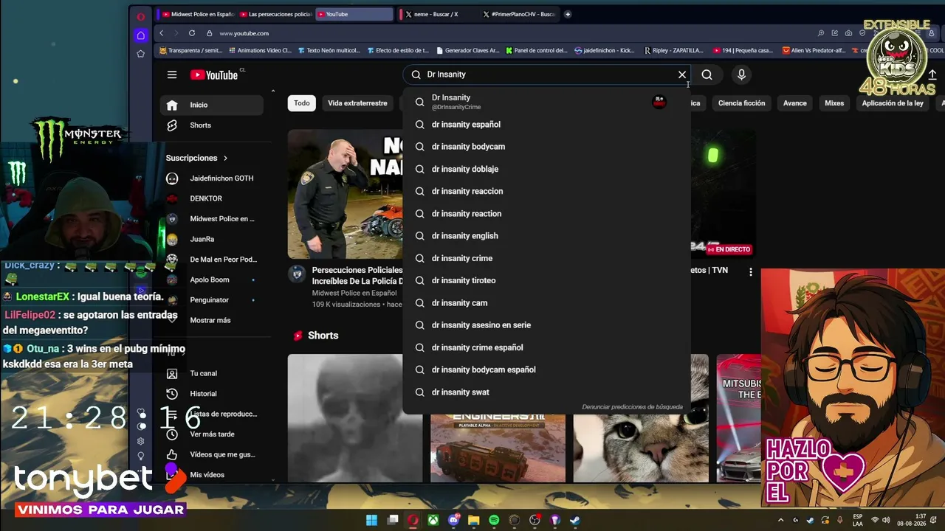Choose suggestion 'dr insanity reaction'
945x531 pixels.
[546, 214]
